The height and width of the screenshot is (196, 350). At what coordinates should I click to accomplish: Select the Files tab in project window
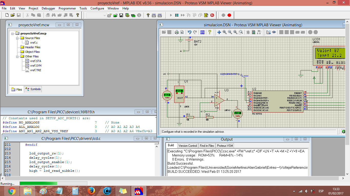tap(17, 90)
